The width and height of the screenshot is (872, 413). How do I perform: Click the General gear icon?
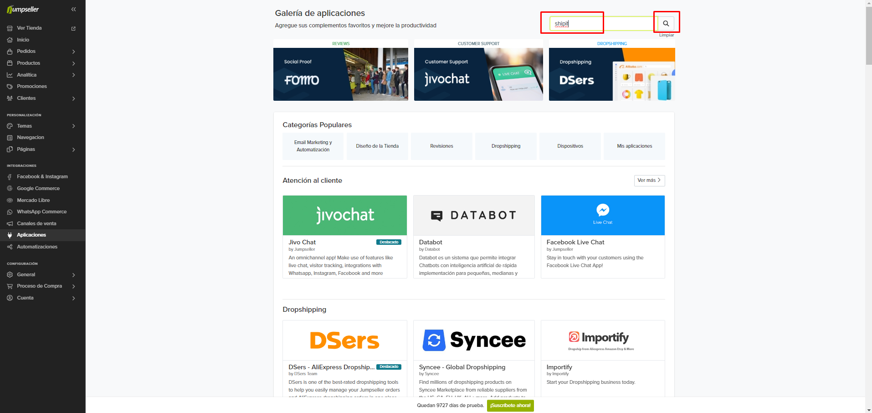tap(10, 274)
